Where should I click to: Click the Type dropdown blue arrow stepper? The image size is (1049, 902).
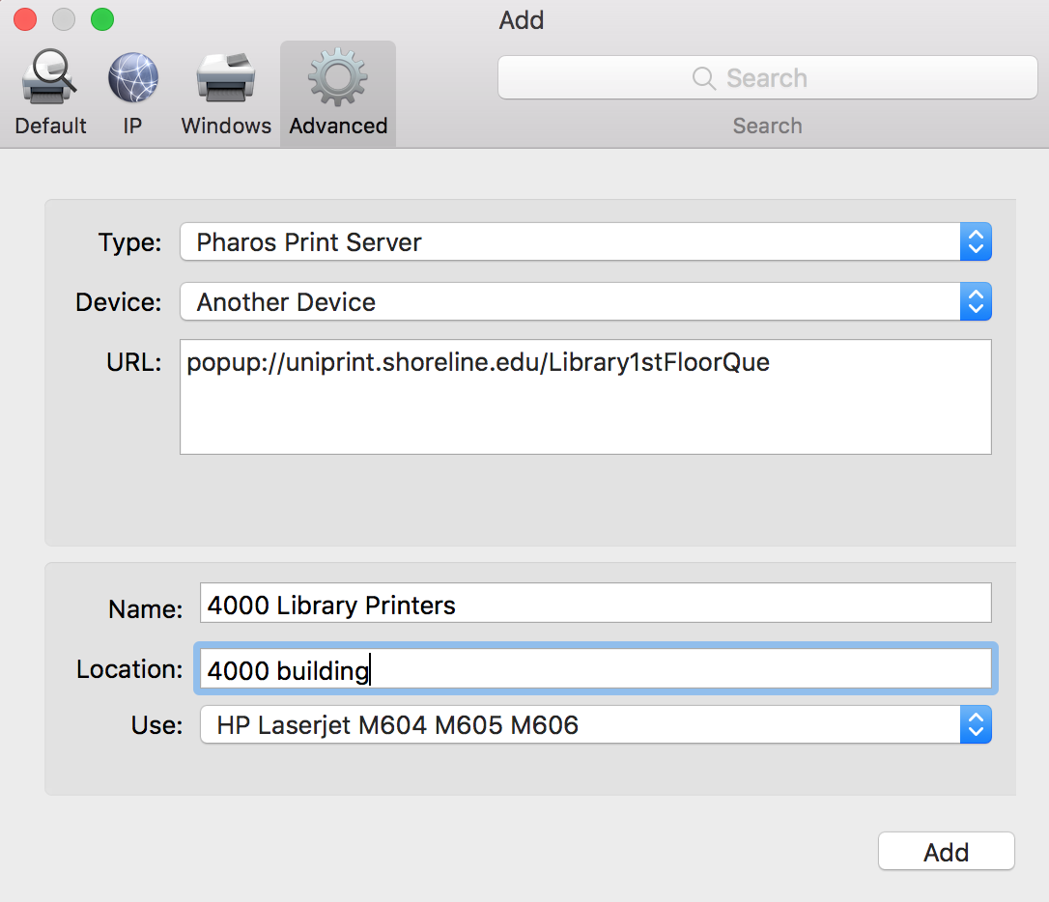pos(976,242)
